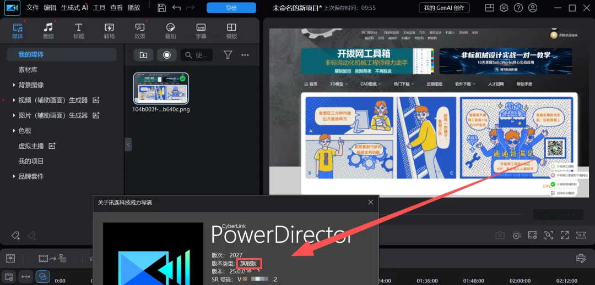
Task: Click the 104b003f-...b640c.png file name
Action: tap(161, 110)
